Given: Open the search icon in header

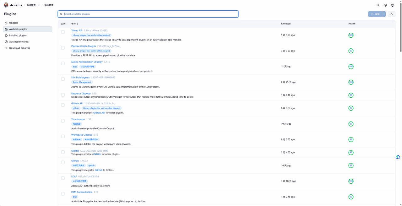Looking at the screenshot, I should (x=378, y=5).
